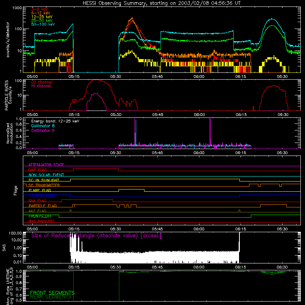Click the LO channel particle peak near 05:23
Viewport: 305px width, 305px height.
coord(96,80)
